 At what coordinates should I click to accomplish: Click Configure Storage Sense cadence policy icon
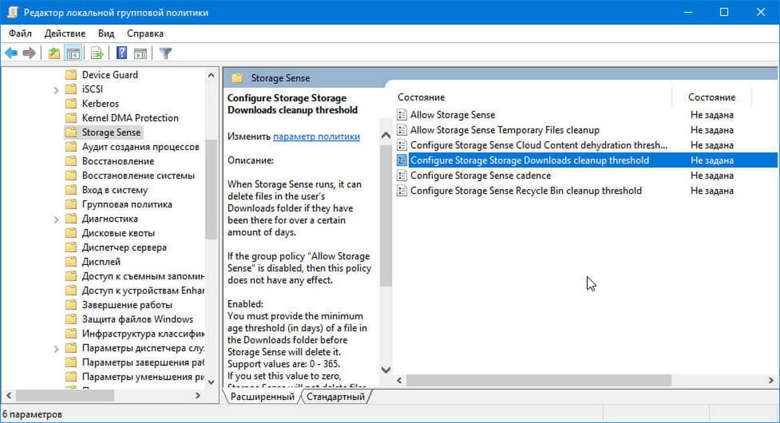(402, 175)
